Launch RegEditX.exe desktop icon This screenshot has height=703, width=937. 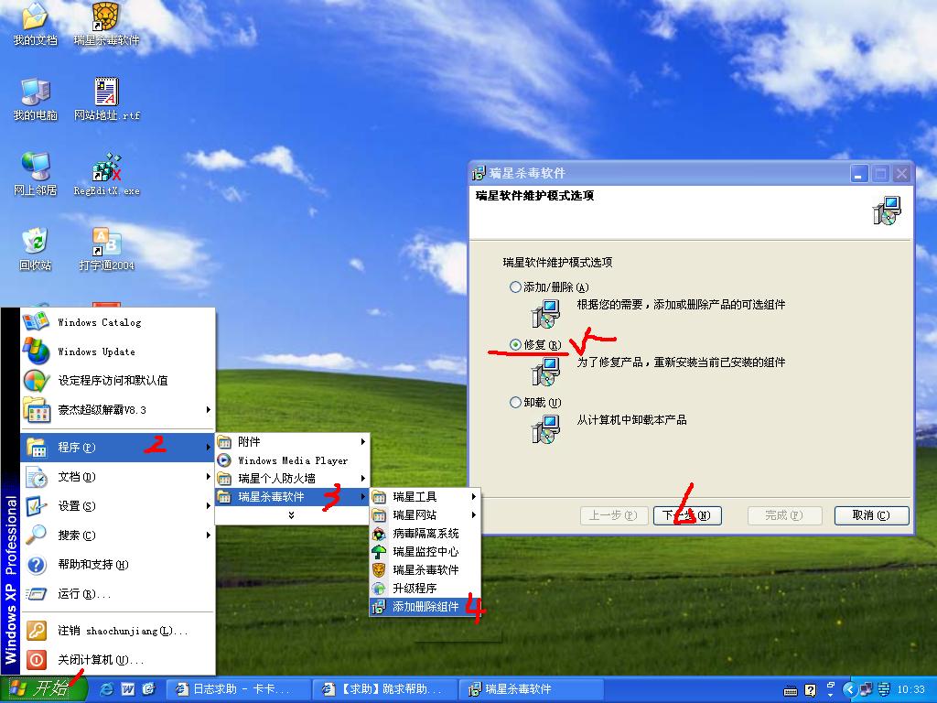pos(106,175)
